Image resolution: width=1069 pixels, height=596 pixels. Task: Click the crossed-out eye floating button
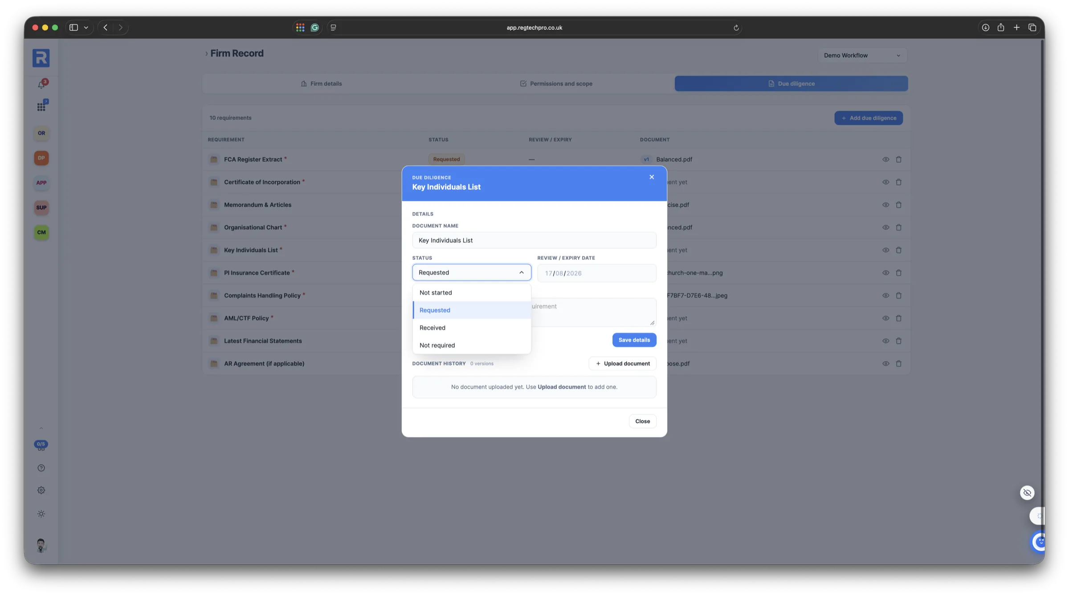[1027, 493]
